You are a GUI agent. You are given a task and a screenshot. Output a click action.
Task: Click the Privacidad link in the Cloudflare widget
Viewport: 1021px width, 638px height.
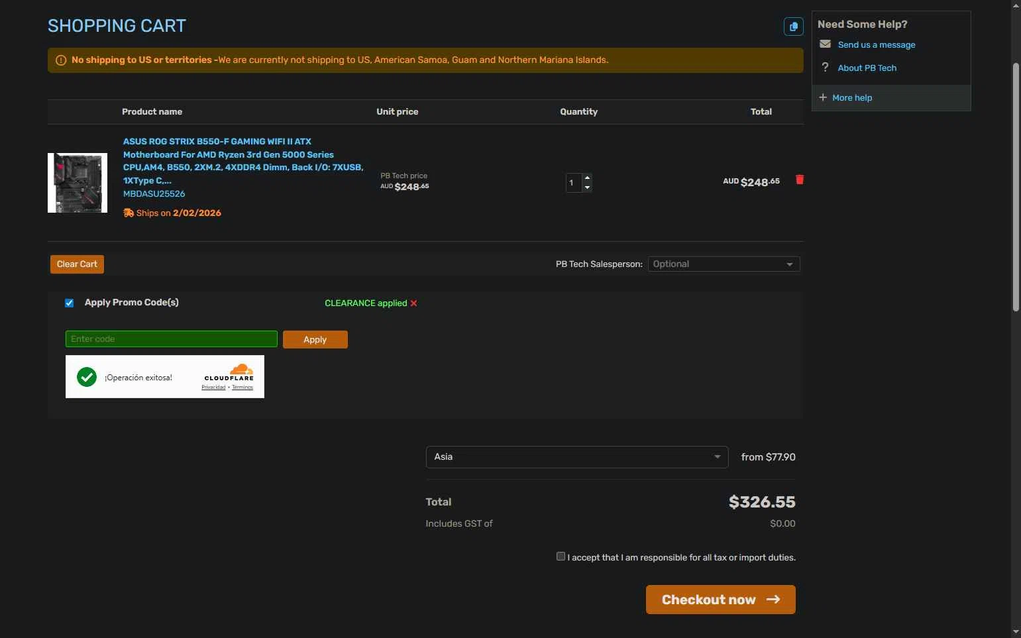pos(213,388)
